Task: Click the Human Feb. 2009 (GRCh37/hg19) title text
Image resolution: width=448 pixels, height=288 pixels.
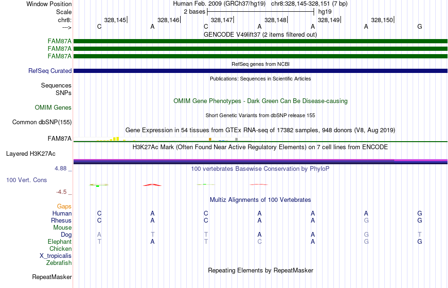Action: pyautogui.click(x=219, y=4)
